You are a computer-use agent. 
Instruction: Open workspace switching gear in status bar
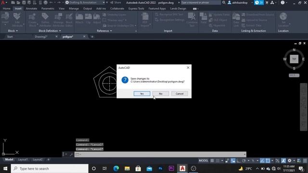click(290, 161)
